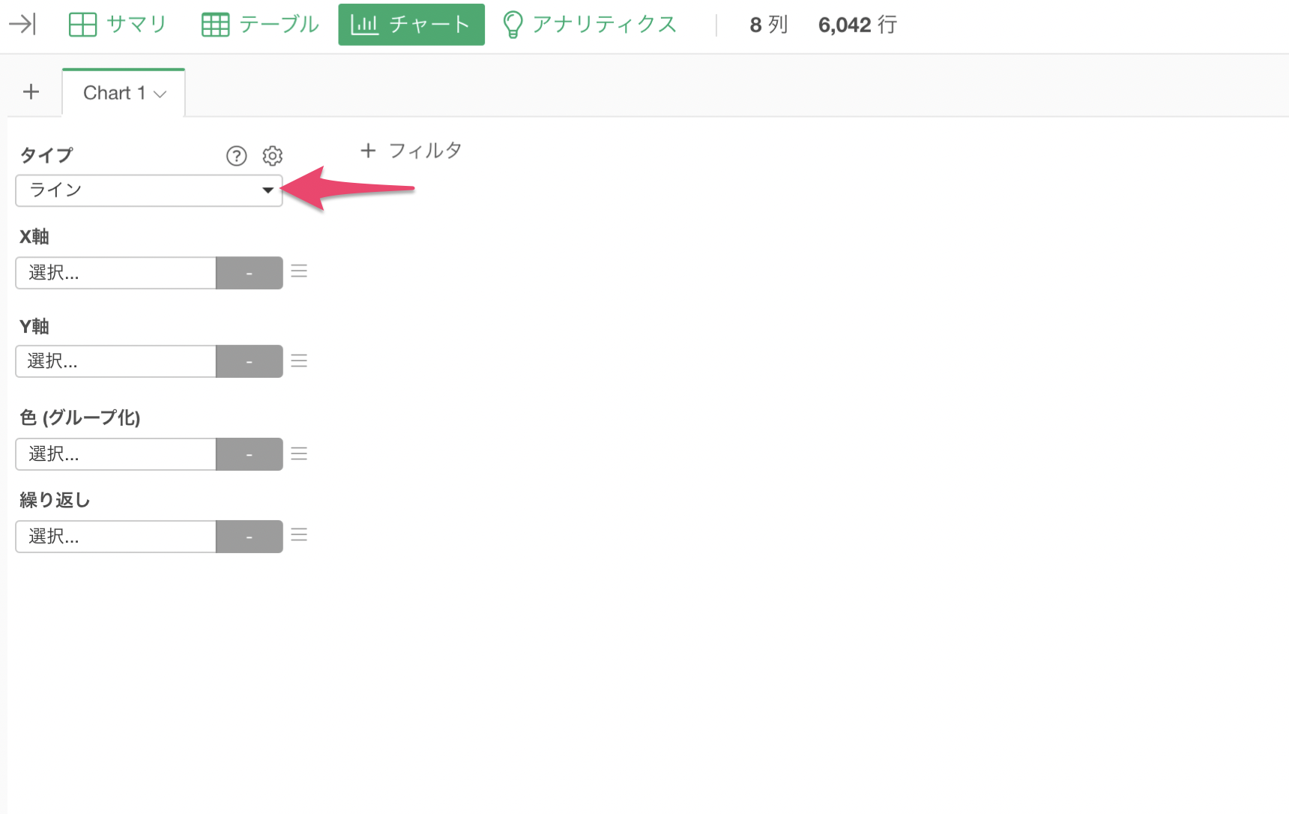Open 色 (グループ化) column selection dropdown
This screenshot has width=1289, height=814.
point(116,454)
